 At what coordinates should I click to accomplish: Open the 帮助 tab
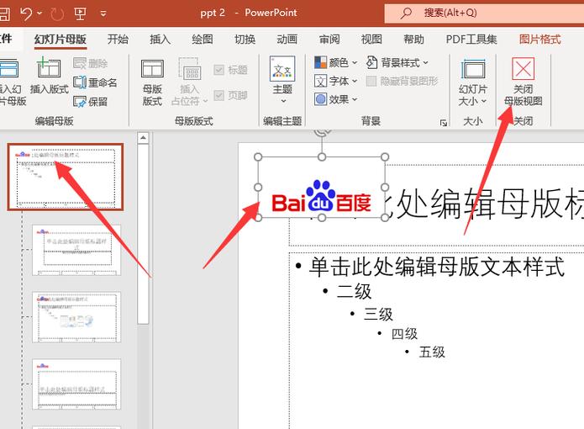point(413,40)
